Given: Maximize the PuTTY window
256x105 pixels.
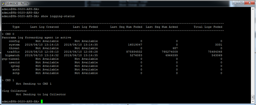Looking at the screenshot, I should click(x=242, y=3).
